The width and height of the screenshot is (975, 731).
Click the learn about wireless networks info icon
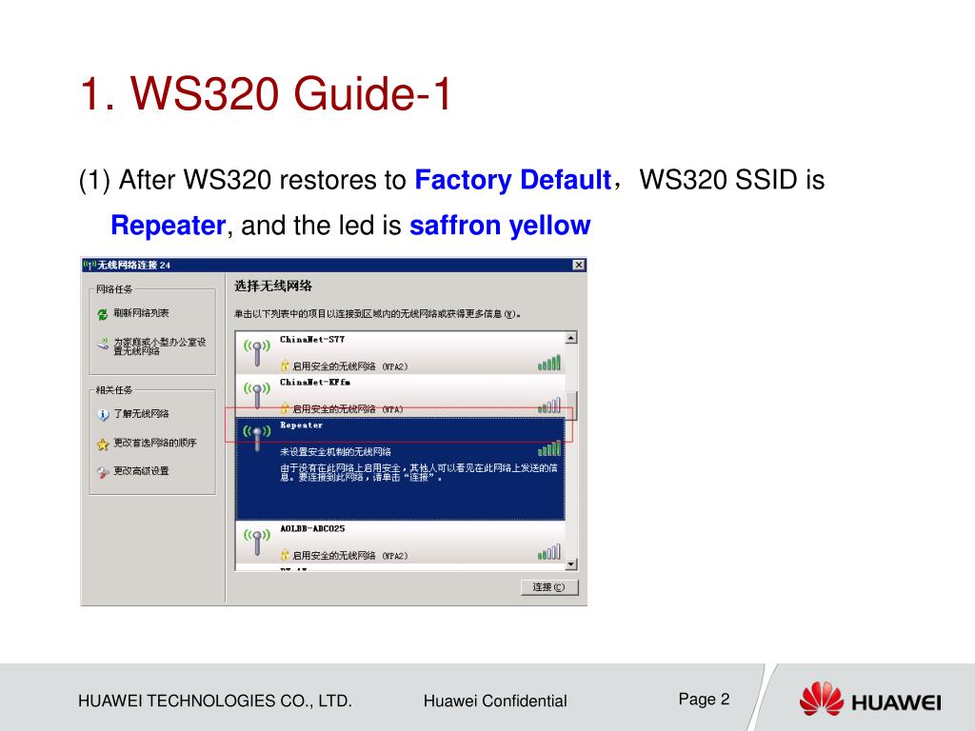coord(103,415)
